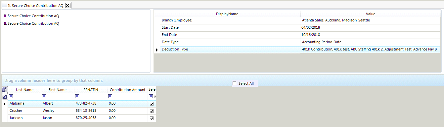Select second IL Secure Choice Contribution AQ list entry

pos(31,23)
